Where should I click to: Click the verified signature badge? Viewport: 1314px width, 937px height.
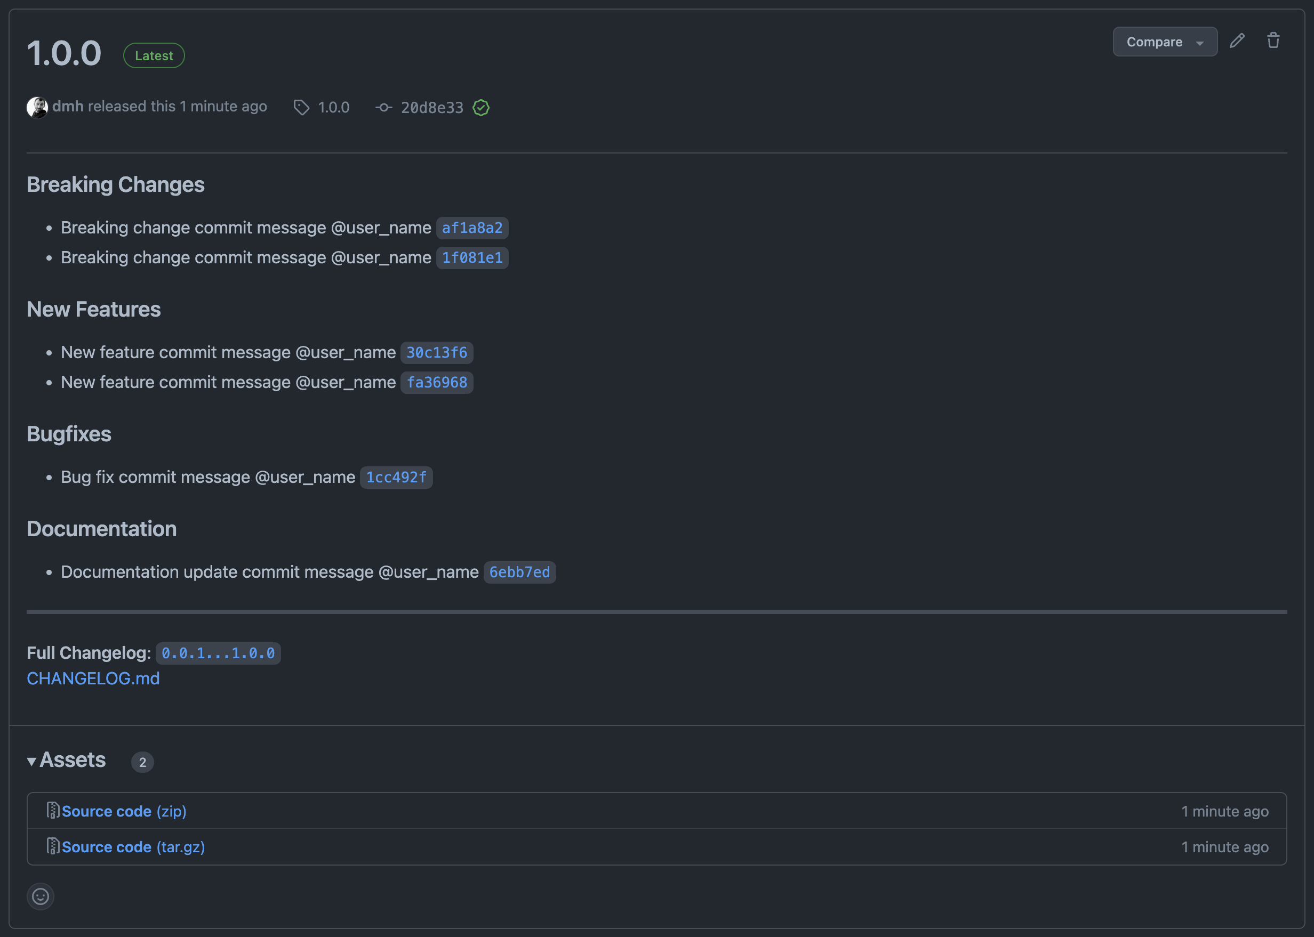pyautogui.click(x=482, y=107)
